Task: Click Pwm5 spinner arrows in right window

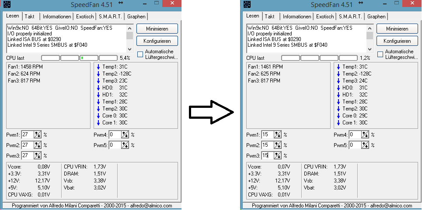Action: tap(365, 145)
